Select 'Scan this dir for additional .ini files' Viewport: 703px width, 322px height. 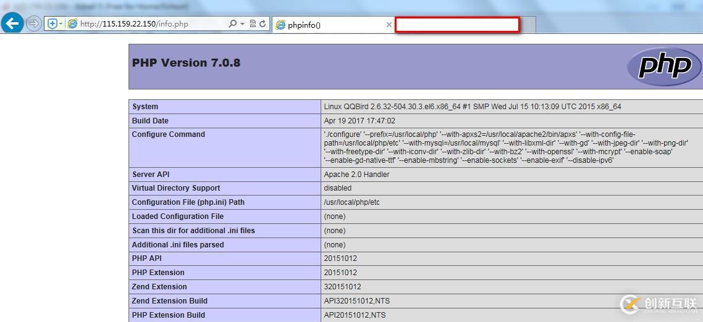pos(193,231)
